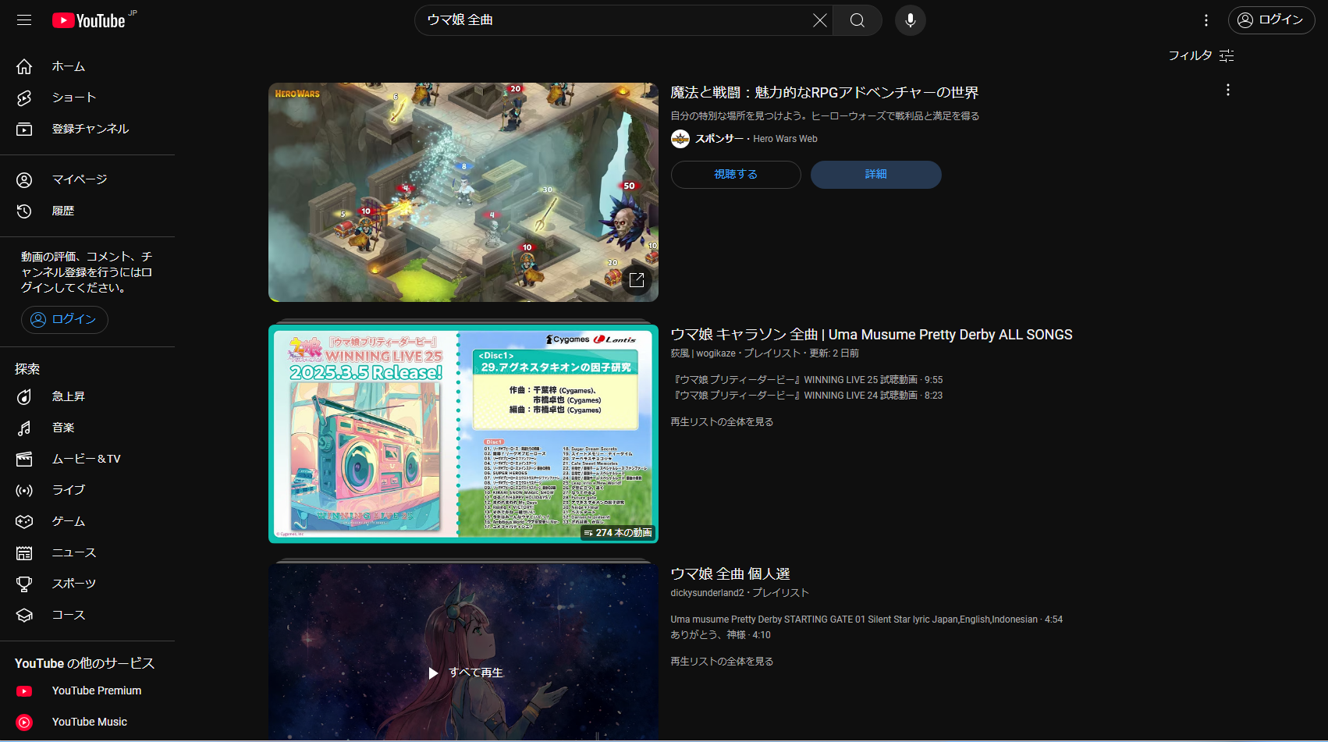View full playlist under ウマ娘 キャラソン
Viewport: 1328px width, 742px height.
(723, 422)
